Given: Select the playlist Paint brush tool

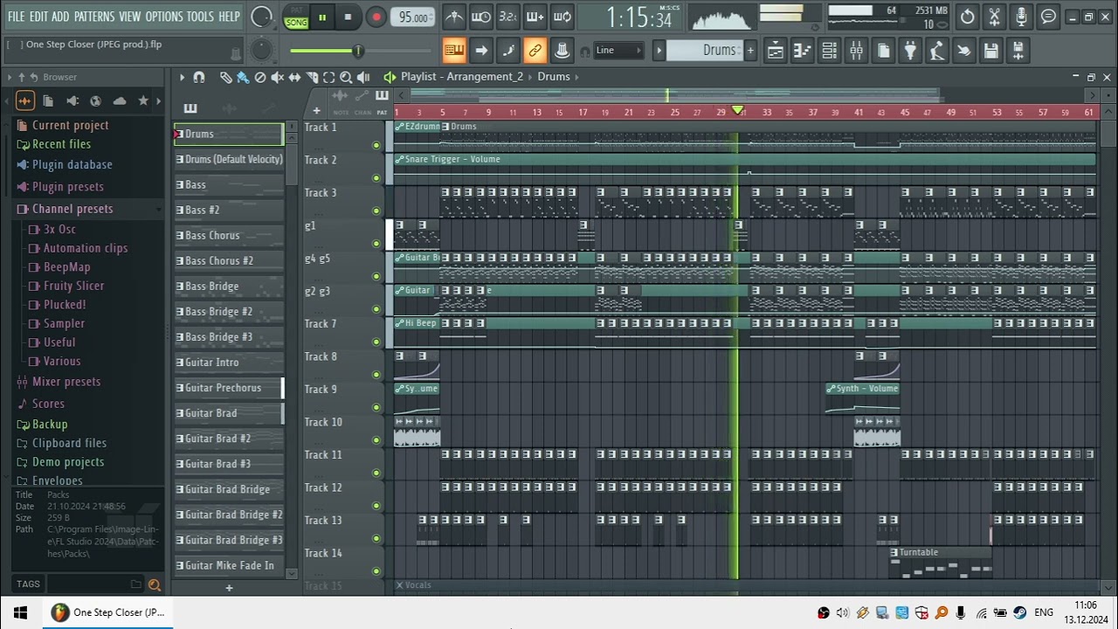Looking at the screenshot, I should (x=243, y=77).
